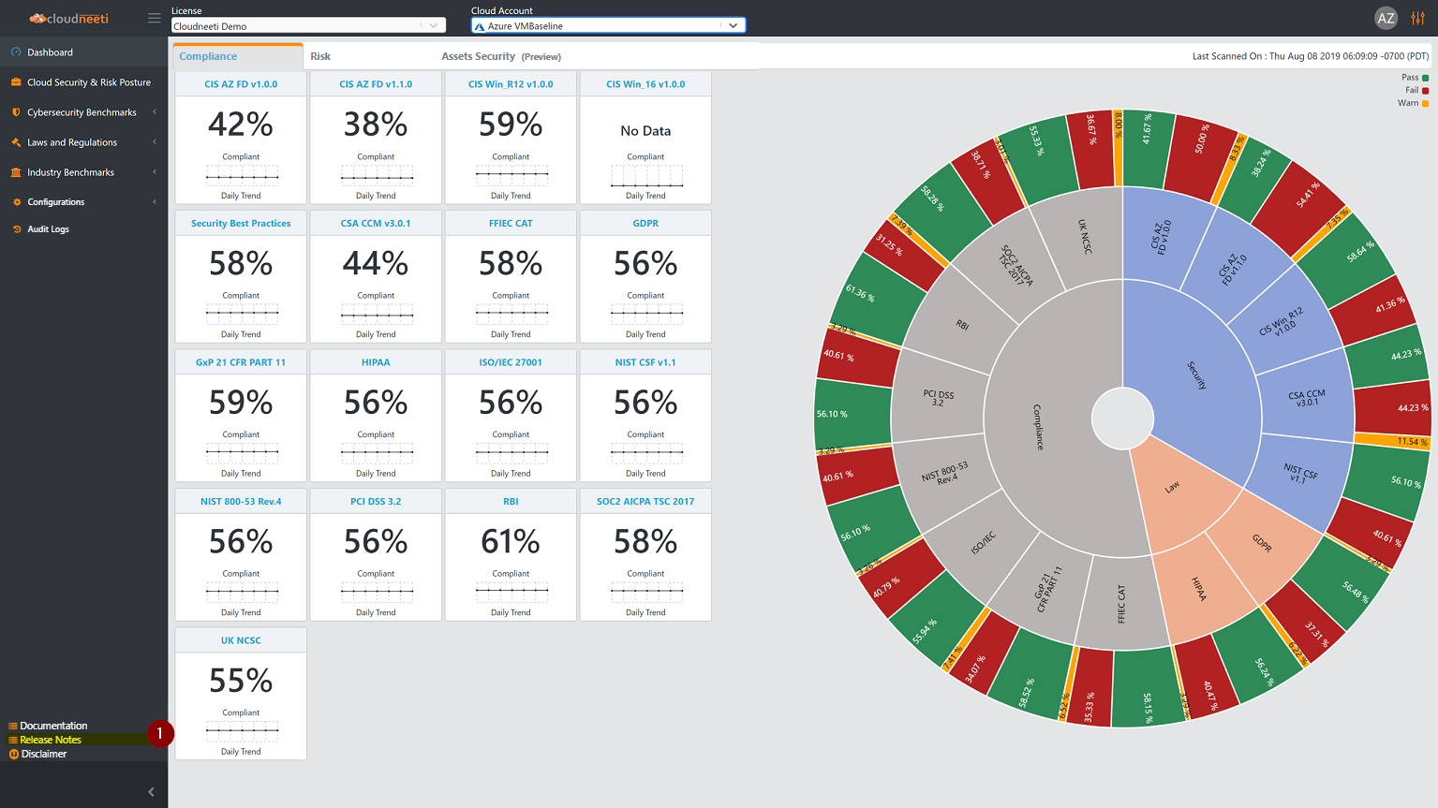The height and width of the screenshot is (808, 1438).
Task: Open the Documentation link
Action: 53,726
